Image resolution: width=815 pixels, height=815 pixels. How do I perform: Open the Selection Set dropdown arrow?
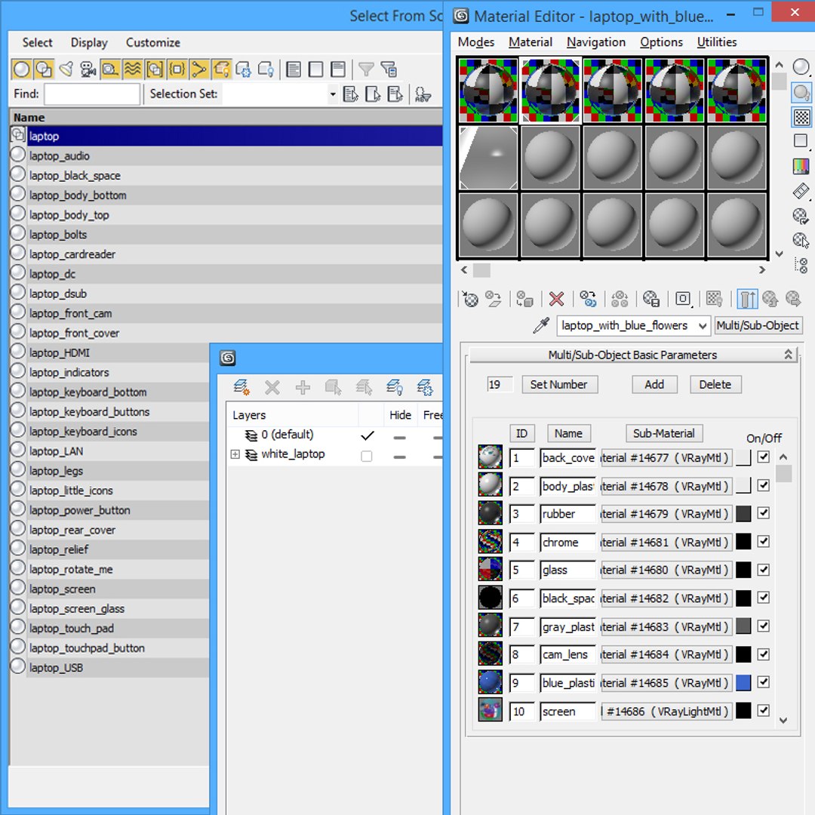point(333,94)
